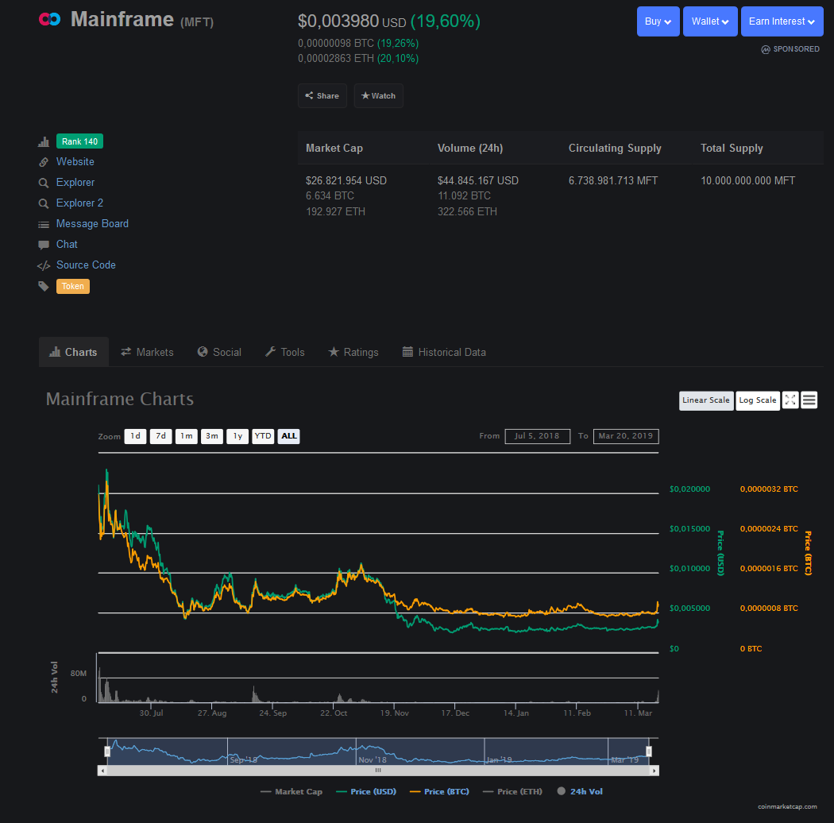Toggle Price (ETH) series in legend
Viewport: 834px width, 823px height.
tap(513, 791)
